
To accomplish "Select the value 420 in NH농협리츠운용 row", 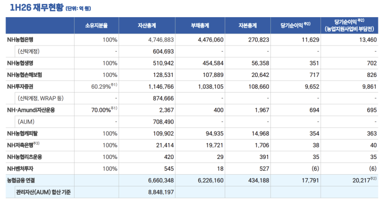I will tap(169, 157).
